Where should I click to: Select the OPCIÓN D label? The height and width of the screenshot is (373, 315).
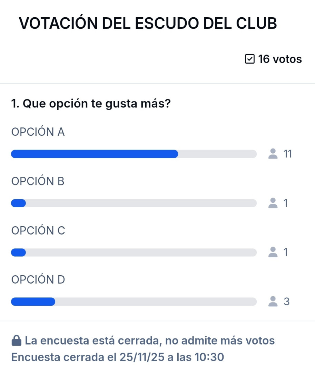38,280
